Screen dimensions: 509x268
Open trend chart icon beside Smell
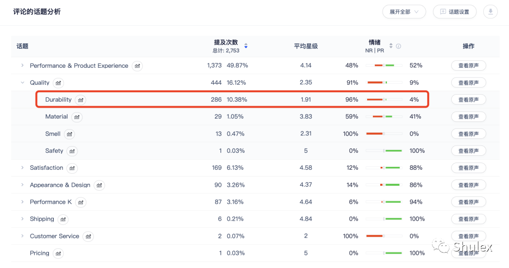[x=69, y=134]
